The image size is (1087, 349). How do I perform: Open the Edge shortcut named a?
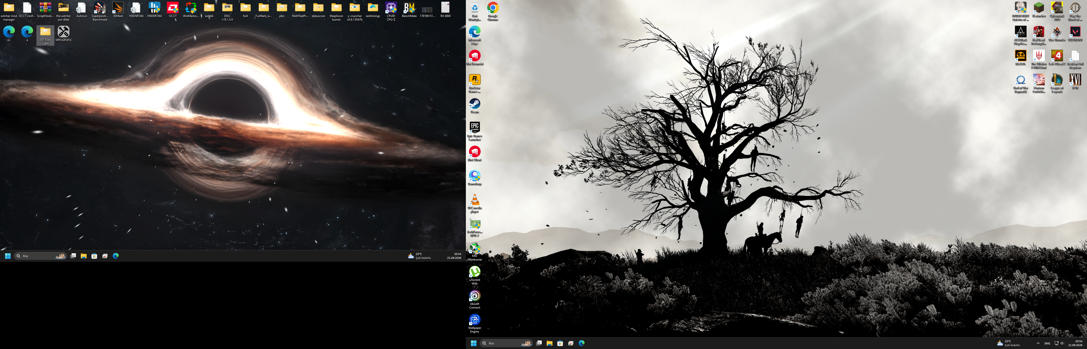tap(27, 34)
